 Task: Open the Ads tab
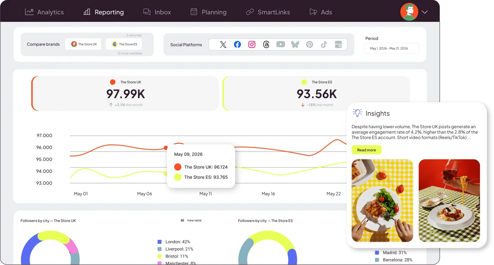coord(321,12)
